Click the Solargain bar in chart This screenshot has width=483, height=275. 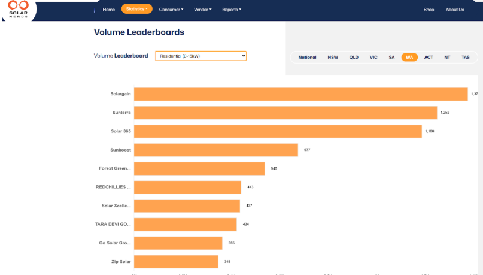[301, 94]
